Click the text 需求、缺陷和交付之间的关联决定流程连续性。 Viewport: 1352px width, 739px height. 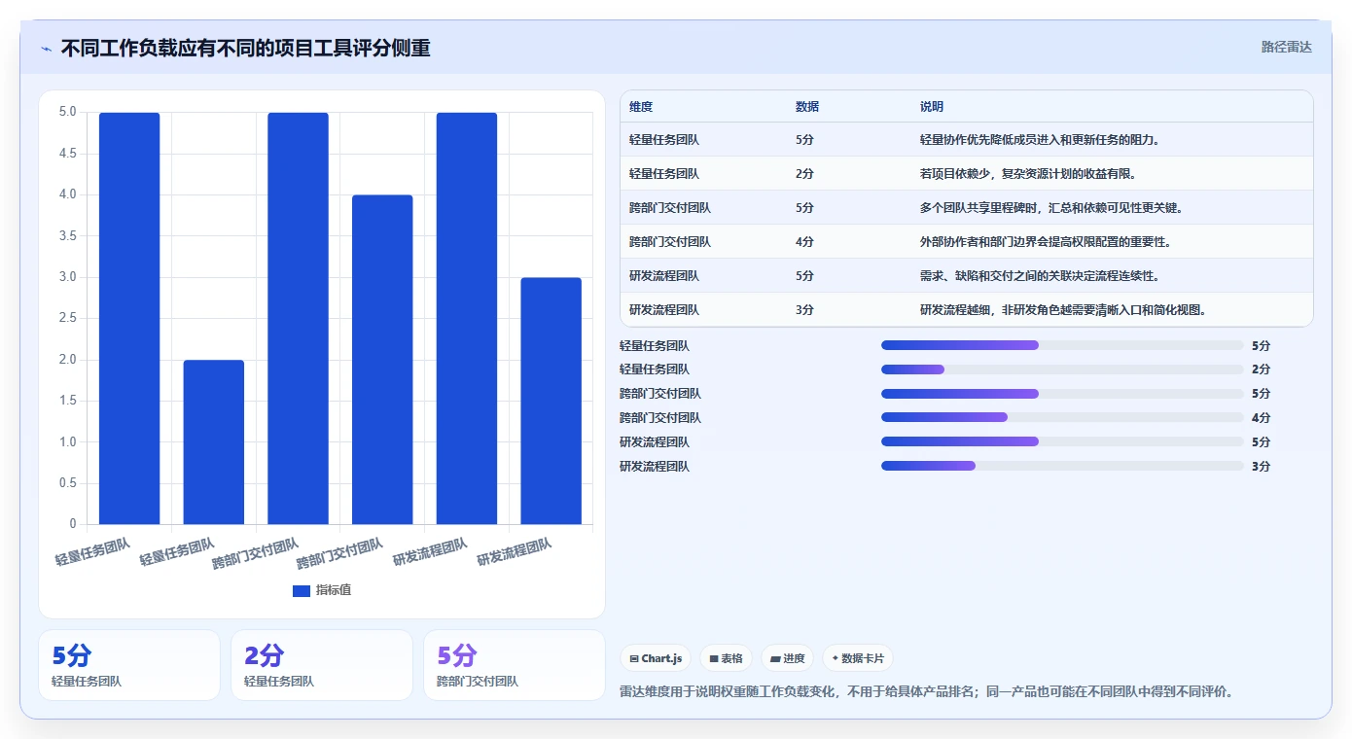(x=1040, y=276)
